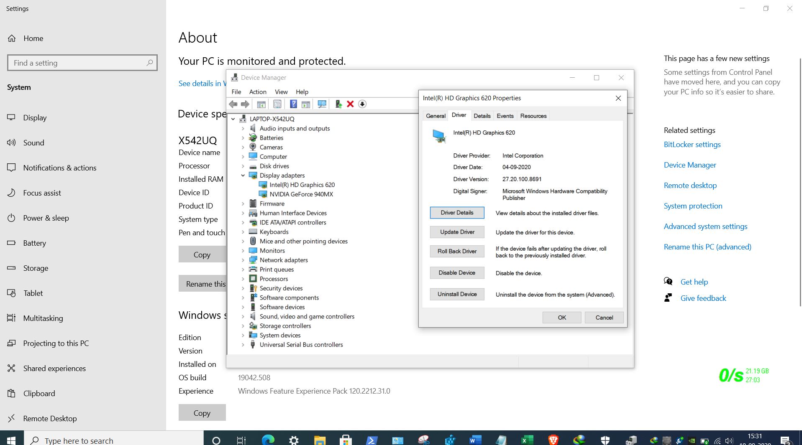This screenshot has height=445, width=802.
Task: Click the Update Driver button
Action: (457, 232)
